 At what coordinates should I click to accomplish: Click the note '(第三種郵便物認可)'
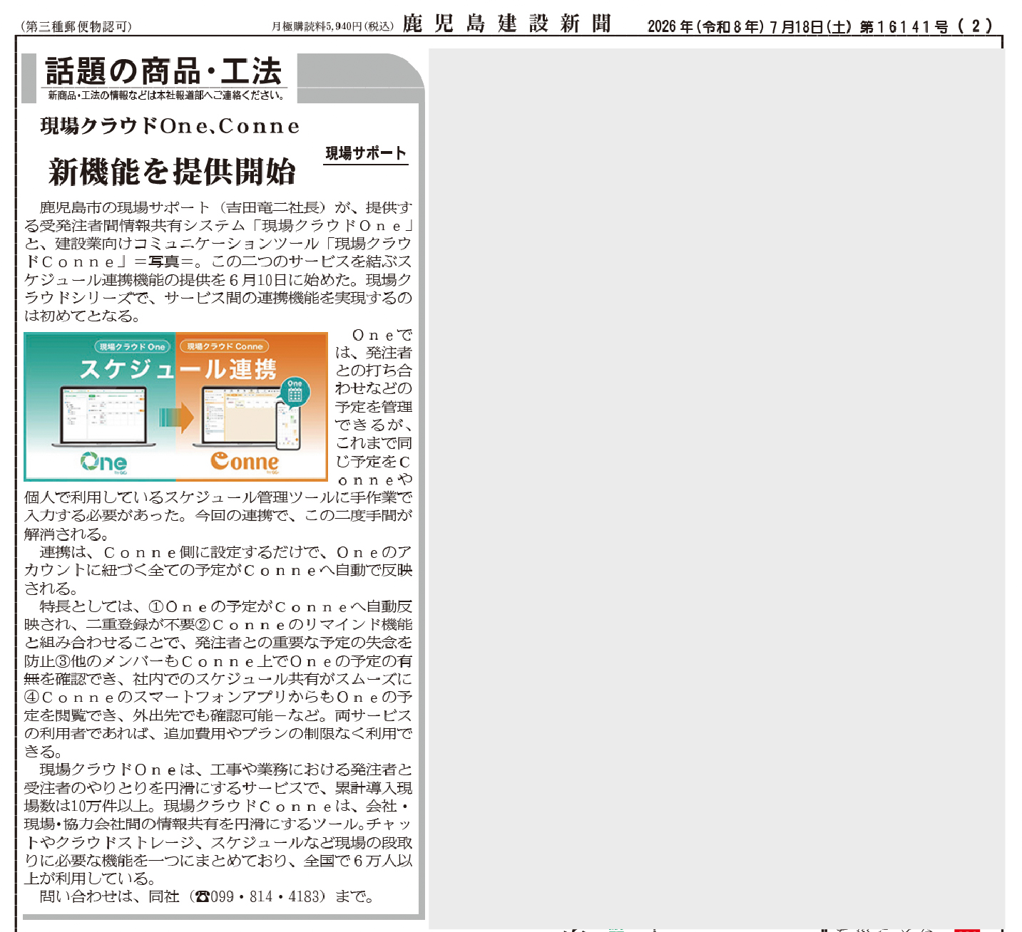coord(76,26)
